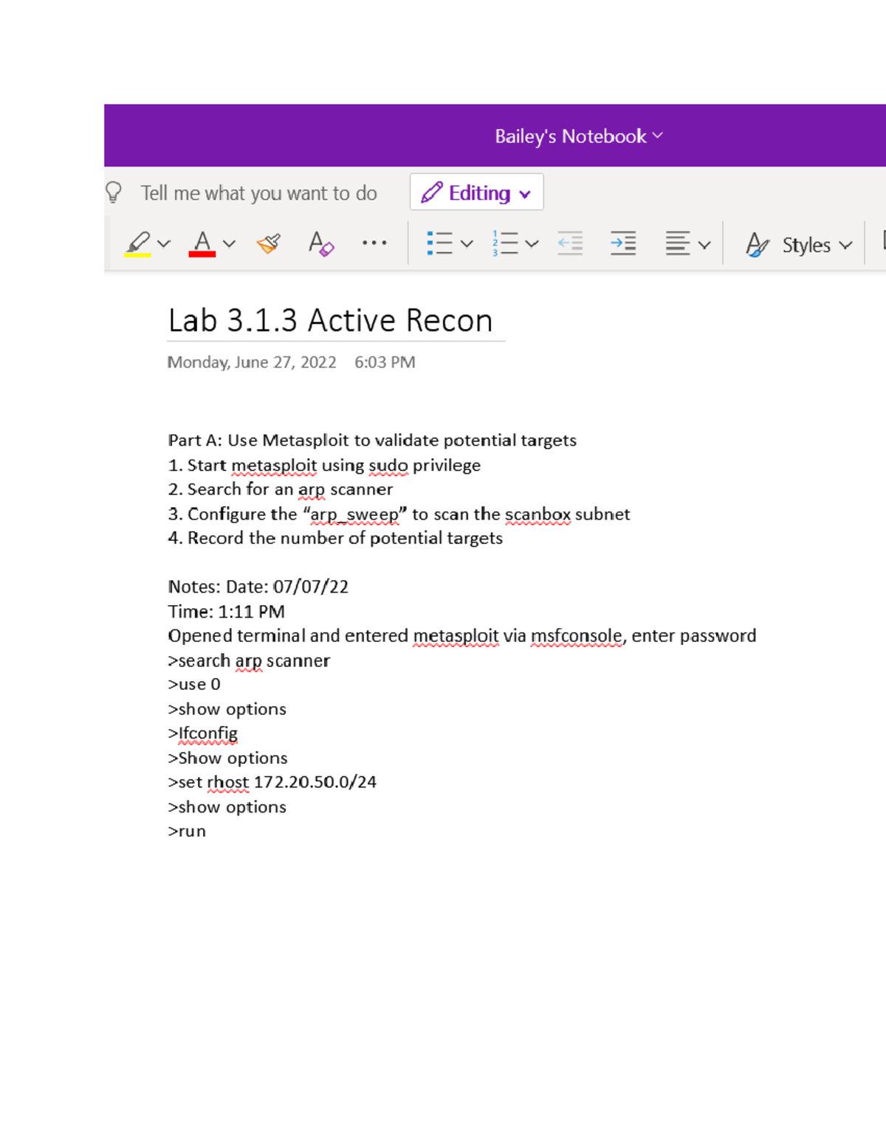Viewport: 886px width, 1146px height.
Task: Open the Styles menu
Action: coord(809,244)
